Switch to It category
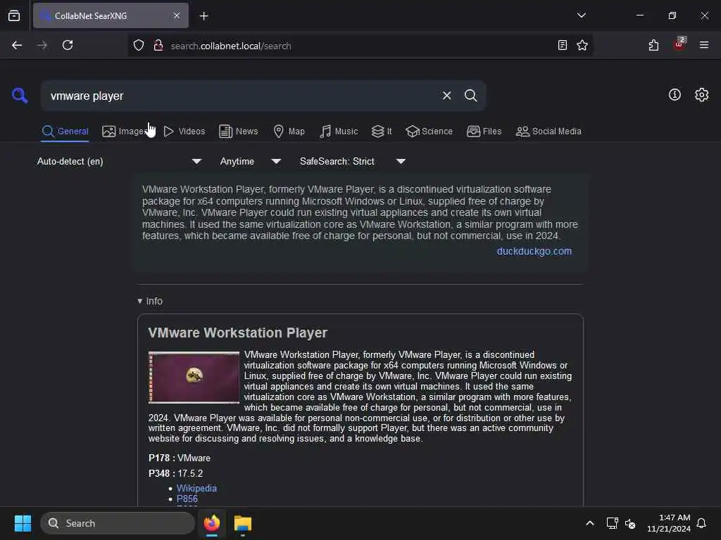The image size is (721, 540). pyautogui.click(x=382, y=131)
